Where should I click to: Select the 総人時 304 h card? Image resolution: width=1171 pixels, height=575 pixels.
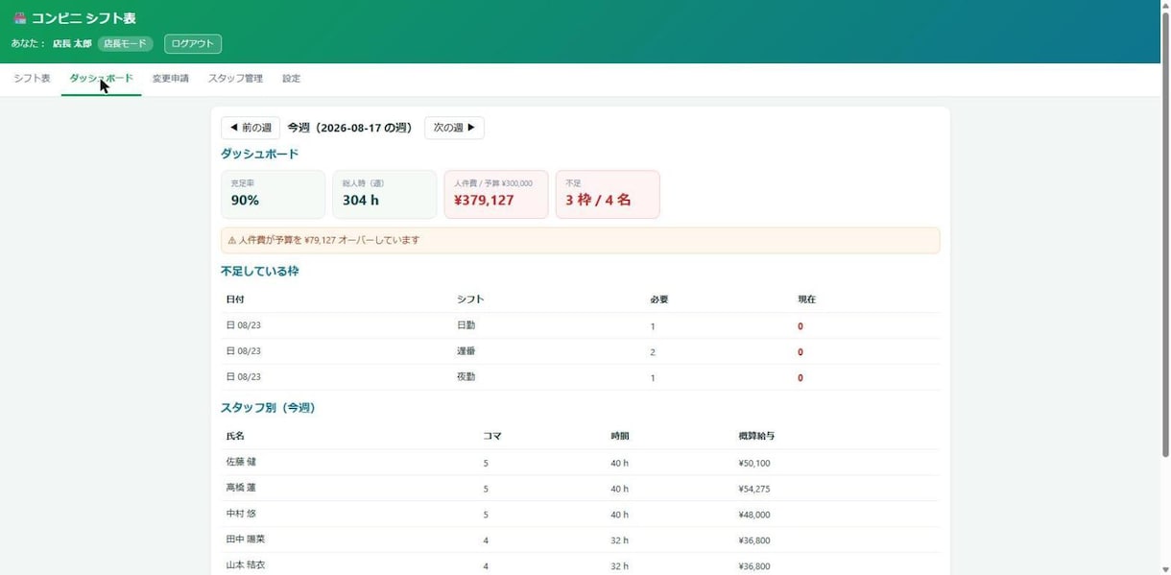click(384, 194)
